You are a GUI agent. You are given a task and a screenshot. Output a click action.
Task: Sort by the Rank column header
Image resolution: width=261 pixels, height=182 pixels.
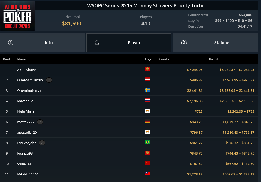pyautogui.click(x=7, y=59)
